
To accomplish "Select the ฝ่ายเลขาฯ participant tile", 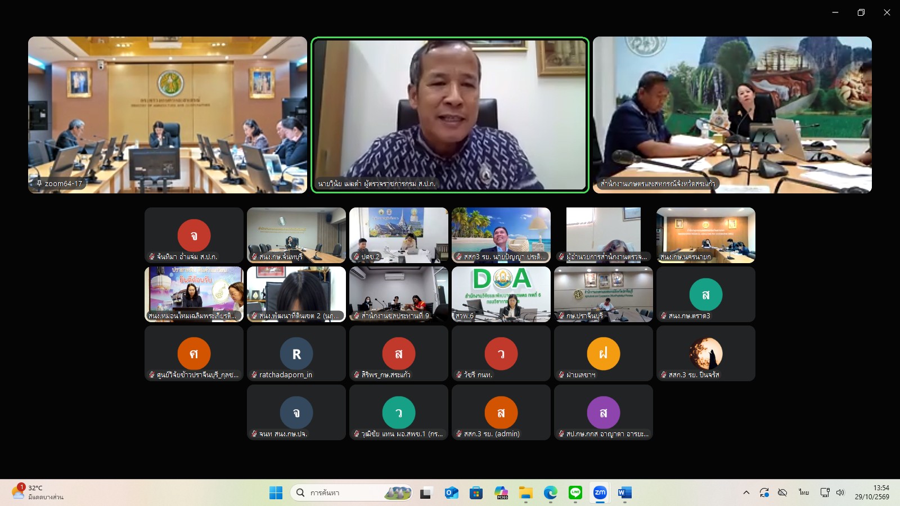I will tap(604, 353).
